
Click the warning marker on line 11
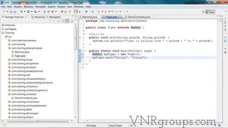coord(80,54)
